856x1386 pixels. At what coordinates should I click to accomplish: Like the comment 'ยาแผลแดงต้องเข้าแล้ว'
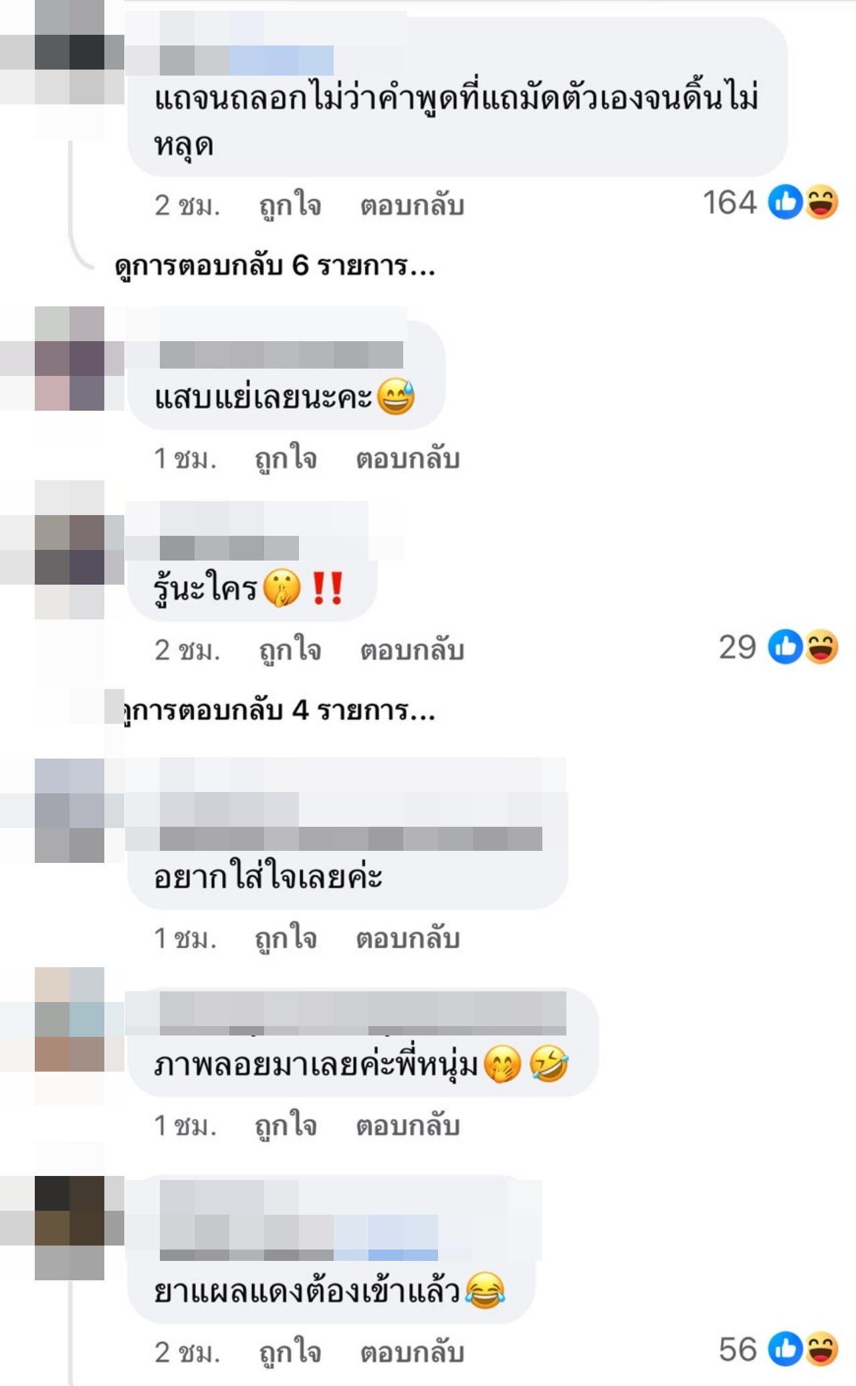click(x=290, y=1353)
